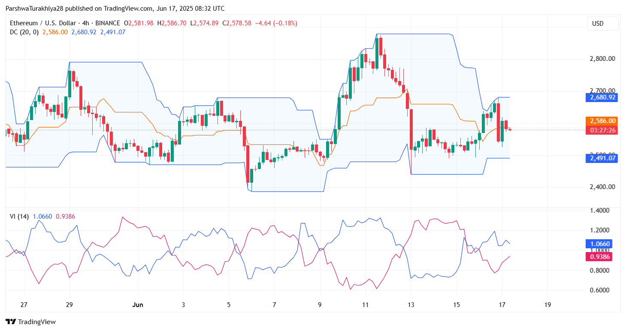This screenshot has height=331, width=626.
Task: Click the orange 2,586.00 basis price label
Action: tap(602, 121)
